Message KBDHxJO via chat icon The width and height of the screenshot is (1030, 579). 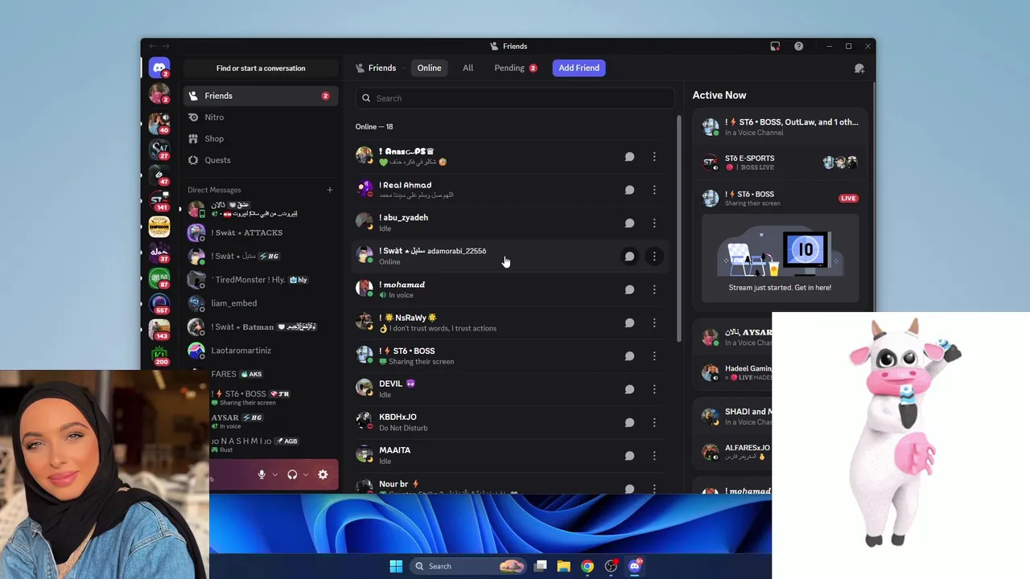pos(629,422)
